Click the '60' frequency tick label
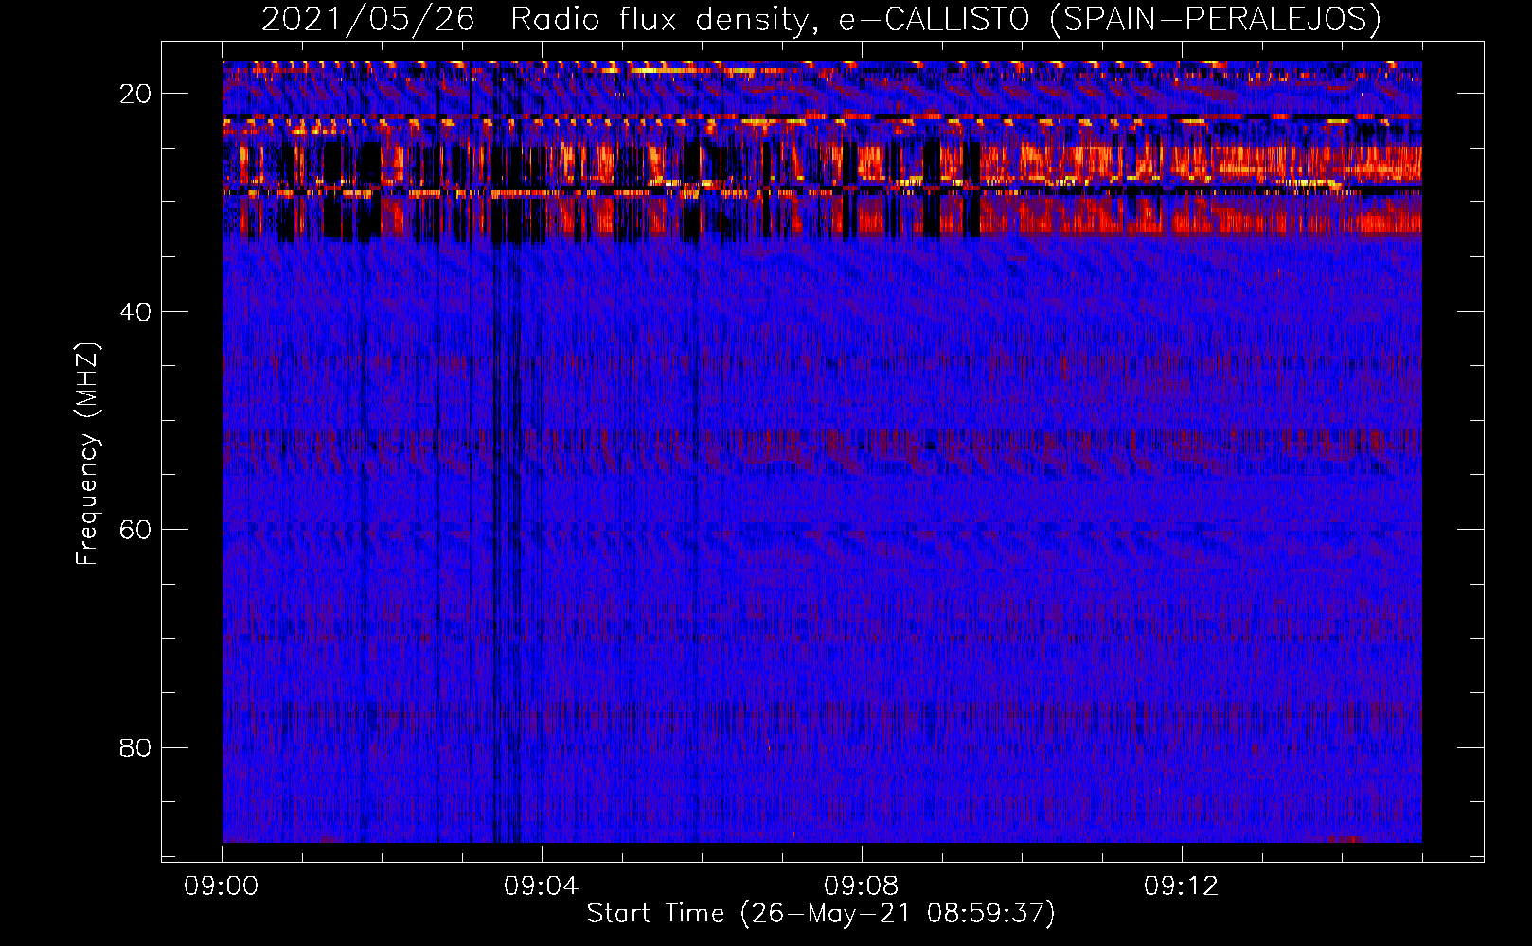Image resolution: width=1532 pixels, height=946 pixels. pyautogui.click(x=136, y=530)
